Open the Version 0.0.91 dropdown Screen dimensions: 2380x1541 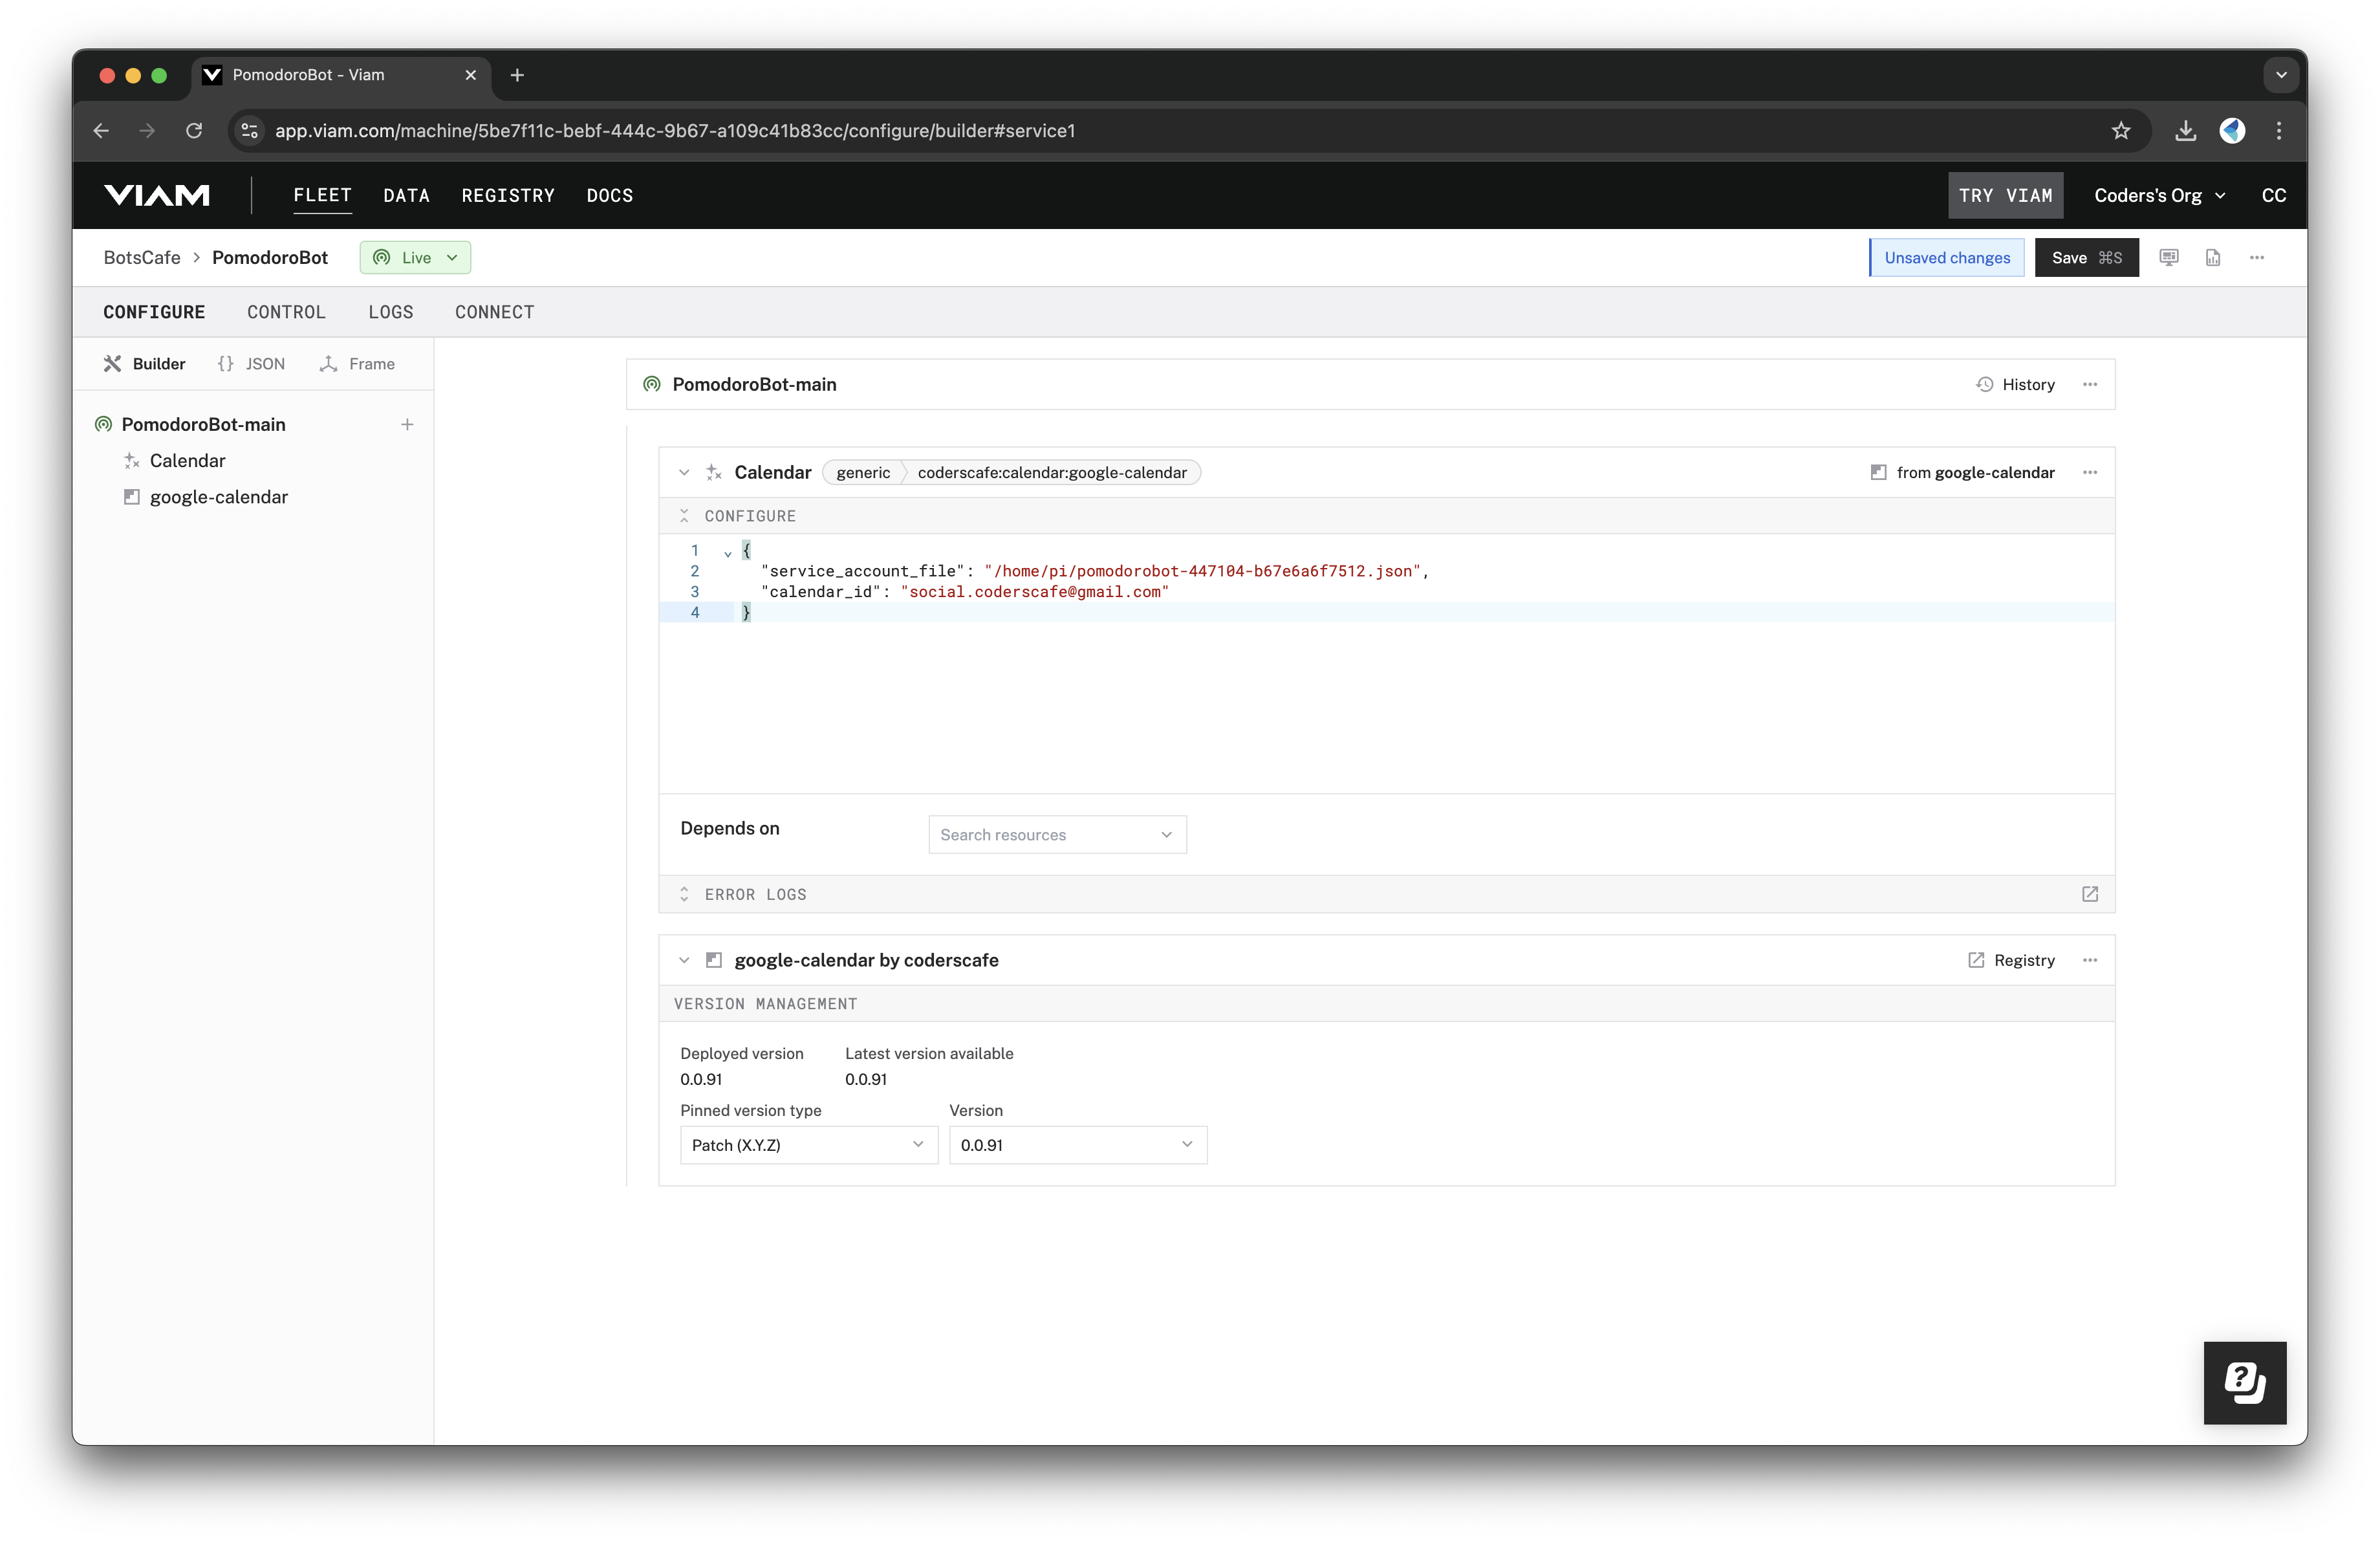tap(1078, 1145)
